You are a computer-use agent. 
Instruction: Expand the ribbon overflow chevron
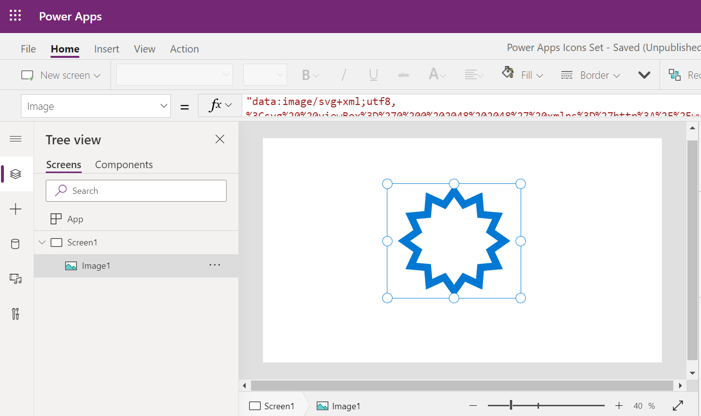pos(644,75)
